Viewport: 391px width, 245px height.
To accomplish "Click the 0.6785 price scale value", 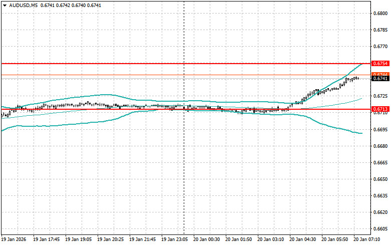I will coord(380,30).
